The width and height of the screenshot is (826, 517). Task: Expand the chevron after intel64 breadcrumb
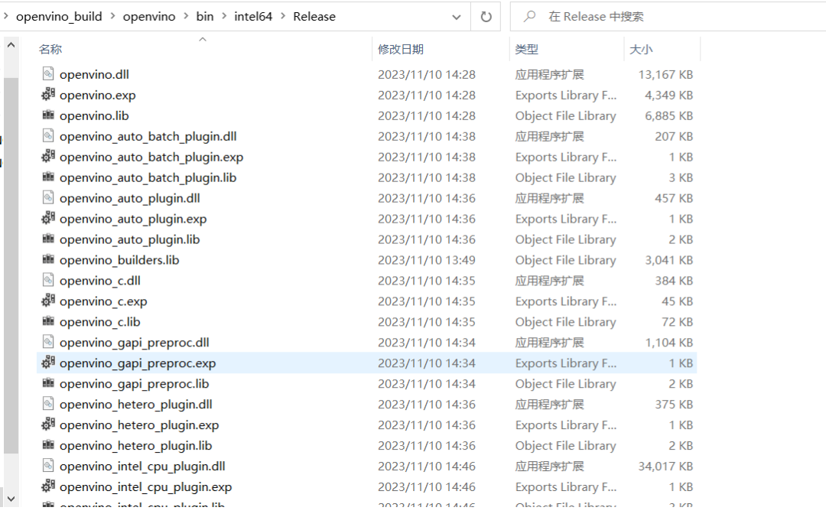[x=283, y=16]
